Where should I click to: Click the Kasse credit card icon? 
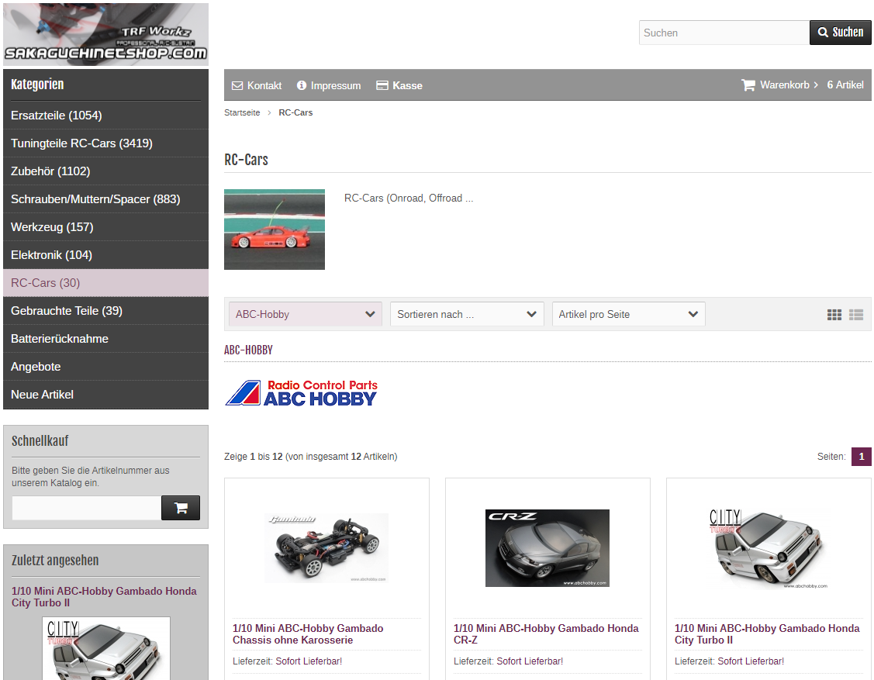pyautogui.click(x=382, y=85)
